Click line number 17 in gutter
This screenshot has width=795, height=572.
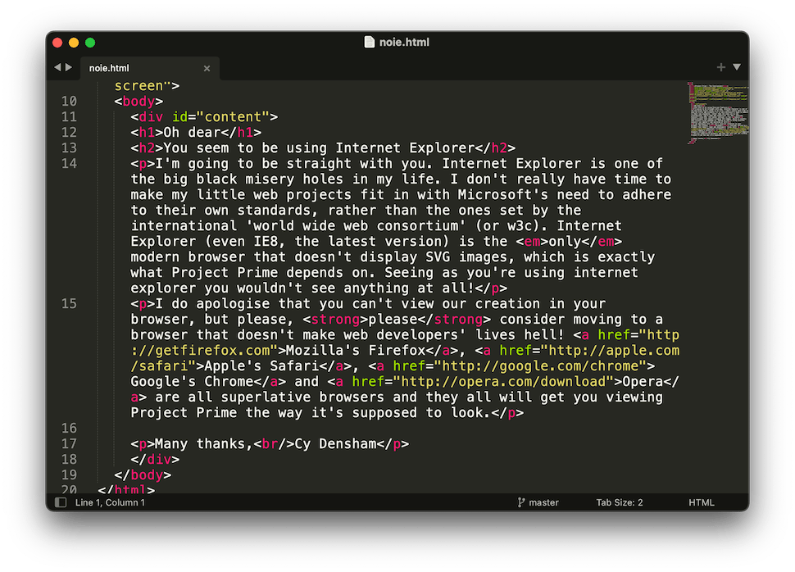69,444
